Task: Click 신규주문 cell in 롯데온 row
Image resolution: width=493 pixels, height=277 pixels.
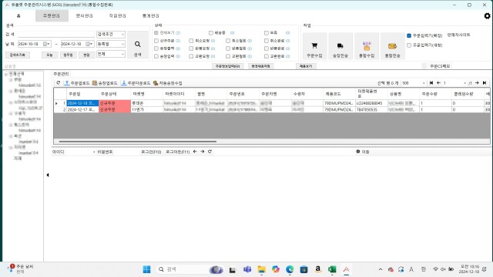Action: [x=115, y=103]
